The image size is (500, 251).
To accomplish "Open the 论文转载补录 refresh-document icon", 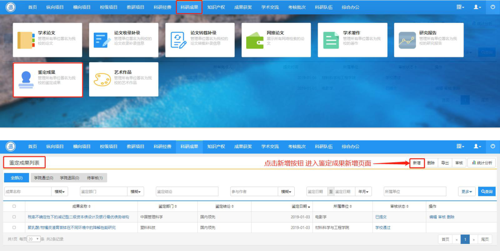I will point(178,40).
